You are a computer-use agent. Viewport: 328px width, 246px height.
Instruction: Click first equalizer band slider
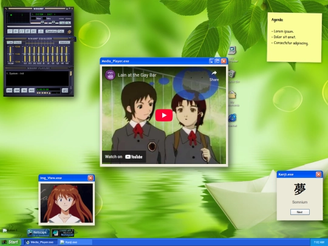pyautogui.click(x=25, y=54)
